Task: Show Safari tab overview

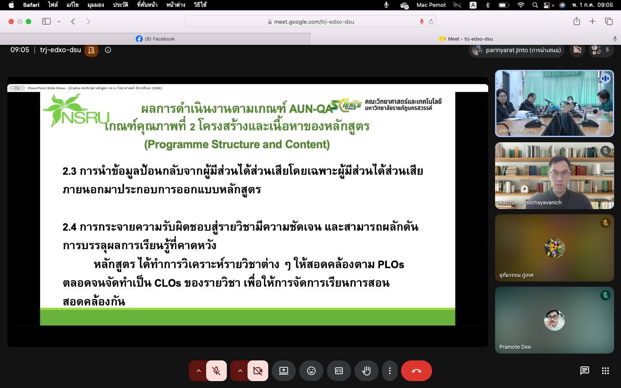Action: point(609,22)
